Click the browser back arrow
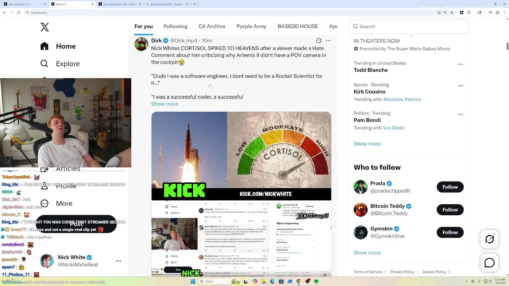 (4, 12)
